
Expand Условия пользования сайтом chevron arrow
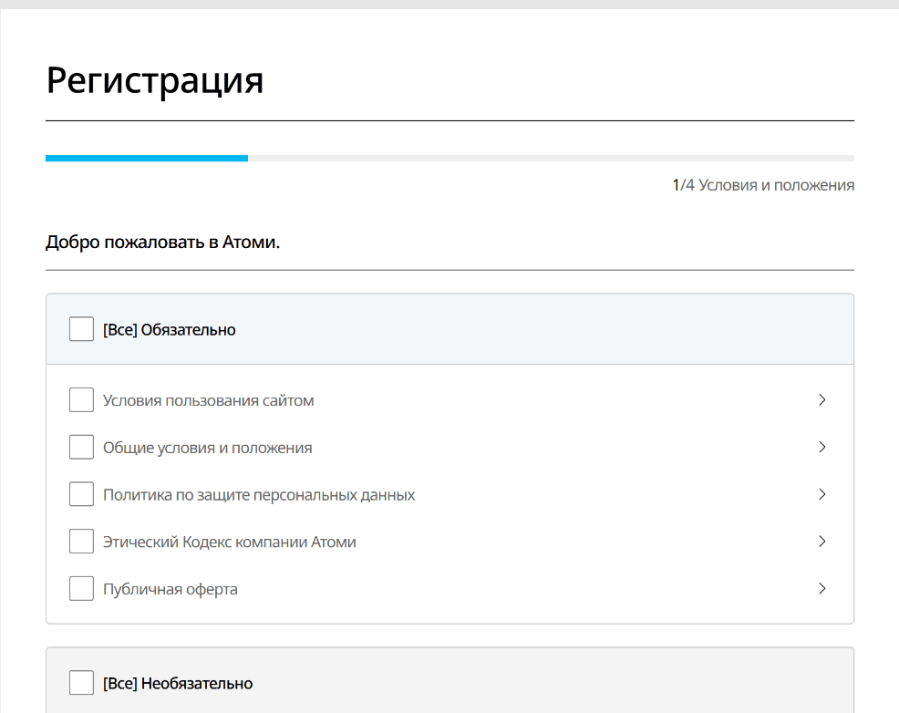click(x=822, y=399)
